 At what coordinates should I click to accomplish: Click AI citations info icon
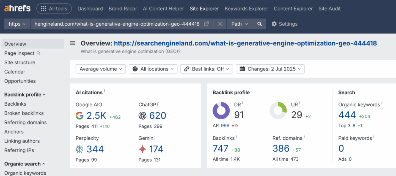[x=105, y=91]
